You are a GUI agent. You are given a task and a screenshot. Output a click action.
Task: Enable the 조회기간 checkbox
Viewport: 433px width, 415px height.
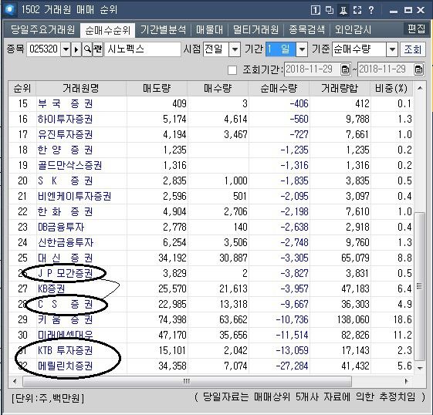232,70
